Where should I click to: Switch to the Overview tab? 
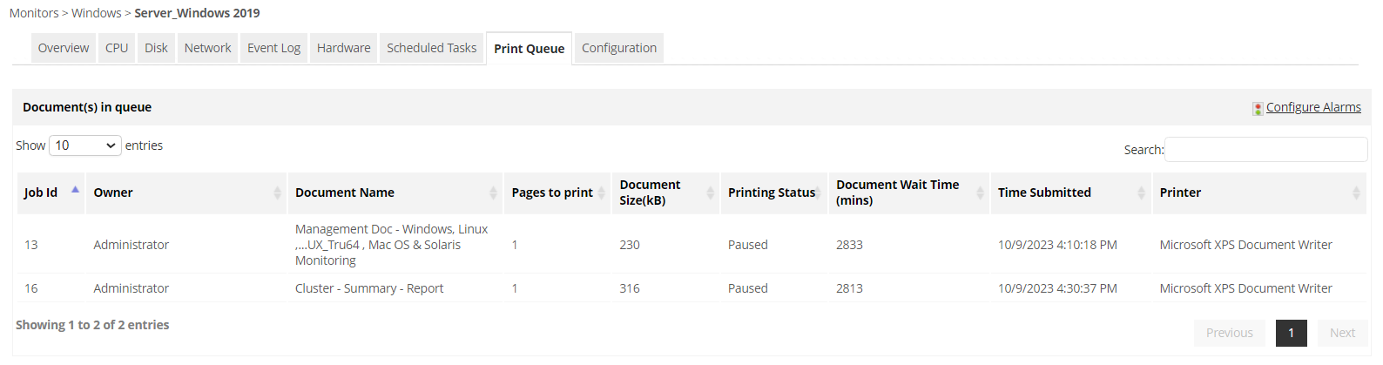[64, 48]
